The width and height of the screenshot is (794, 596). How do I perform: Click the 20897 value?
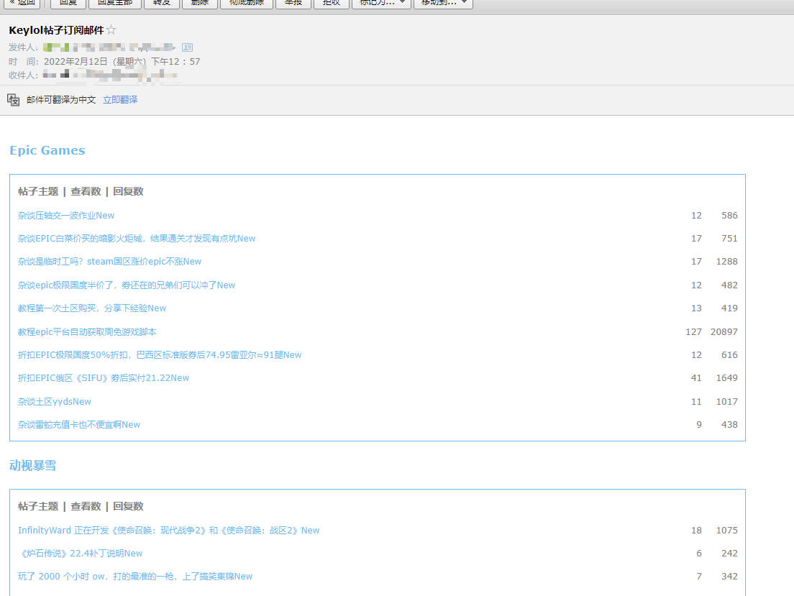coord(724,331)
